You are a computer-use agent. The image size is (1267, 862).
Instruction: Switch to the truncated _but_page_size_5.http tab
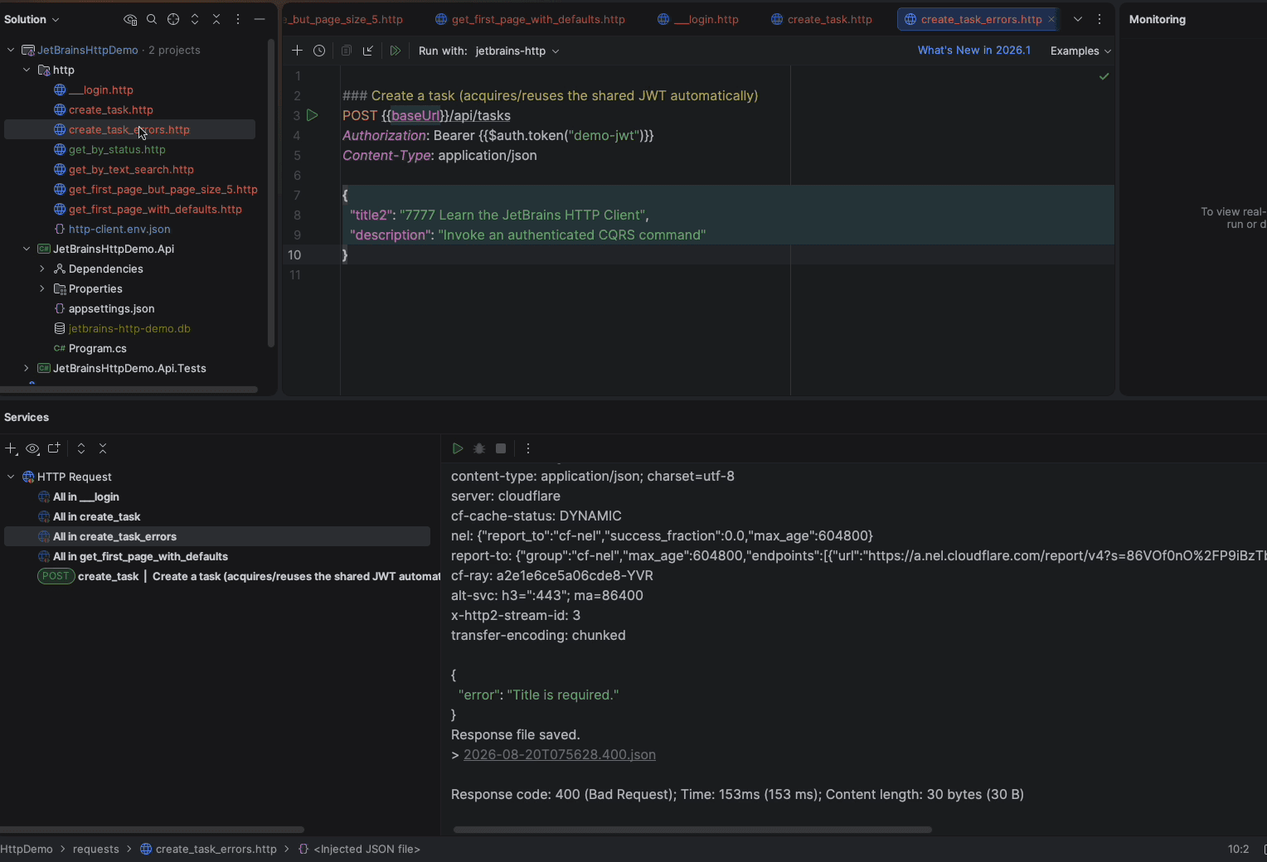pos(344,19)
